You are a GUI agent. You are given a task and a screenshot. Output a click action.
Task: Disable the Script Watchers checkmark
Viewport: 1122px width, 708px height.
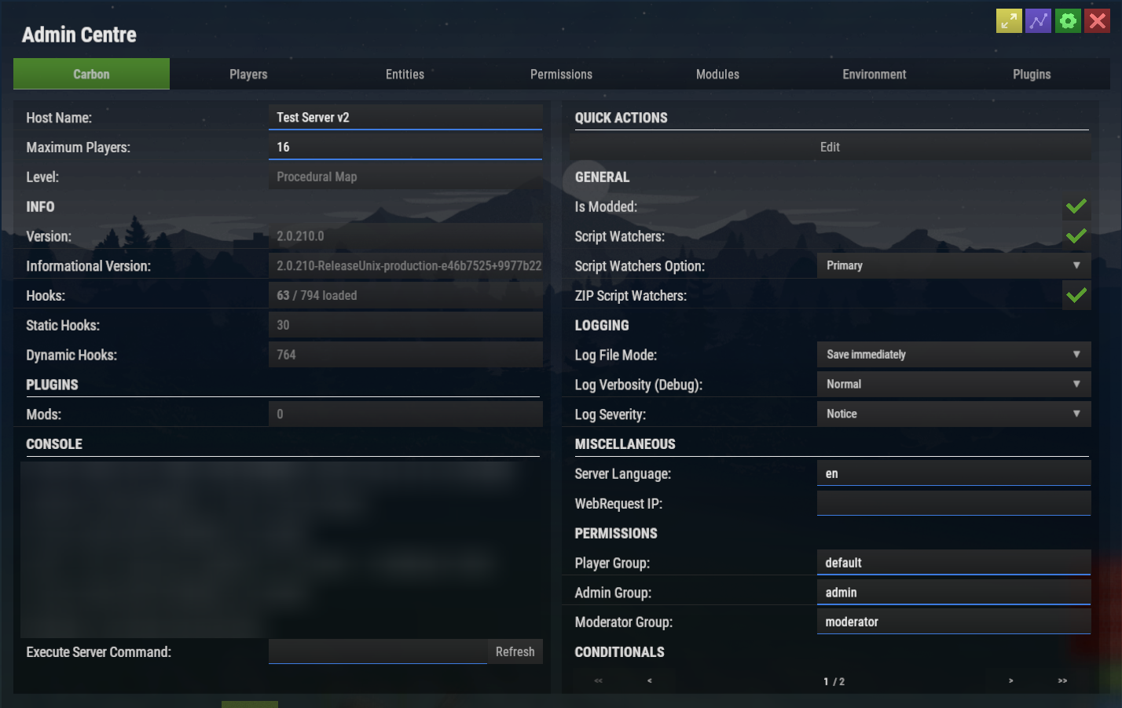[x=1076, y=235]
